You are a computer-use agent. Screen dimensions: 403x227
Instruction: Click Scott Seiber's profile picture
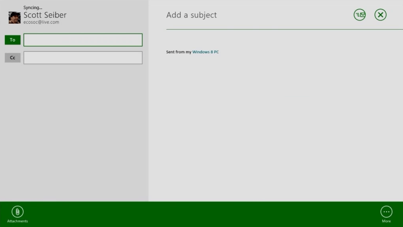click(14, 18)
